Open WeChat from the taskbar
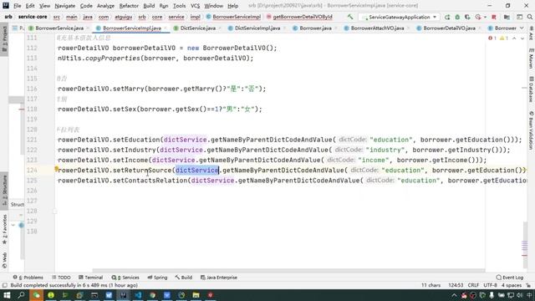 pyautogui.click(x=36, y=295)
